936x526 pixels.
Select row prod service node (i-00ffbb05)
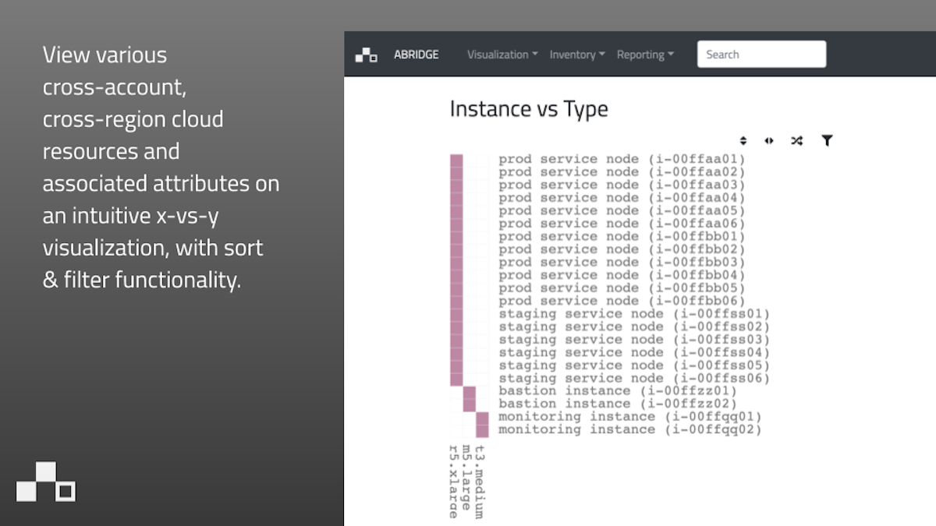(622, 288)
